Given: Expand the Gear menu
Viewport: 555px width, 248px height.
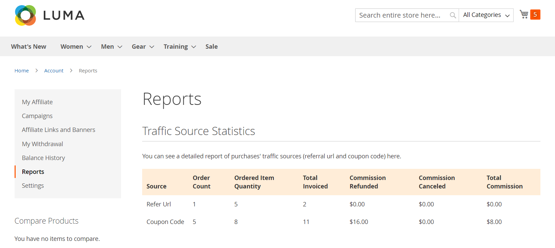Looking at the screenshot, I should pos(142,47).
